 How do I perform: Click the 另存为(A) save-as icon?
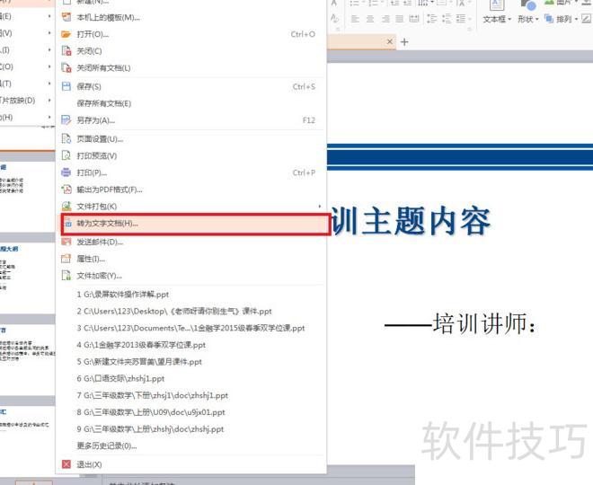[66, 120]
